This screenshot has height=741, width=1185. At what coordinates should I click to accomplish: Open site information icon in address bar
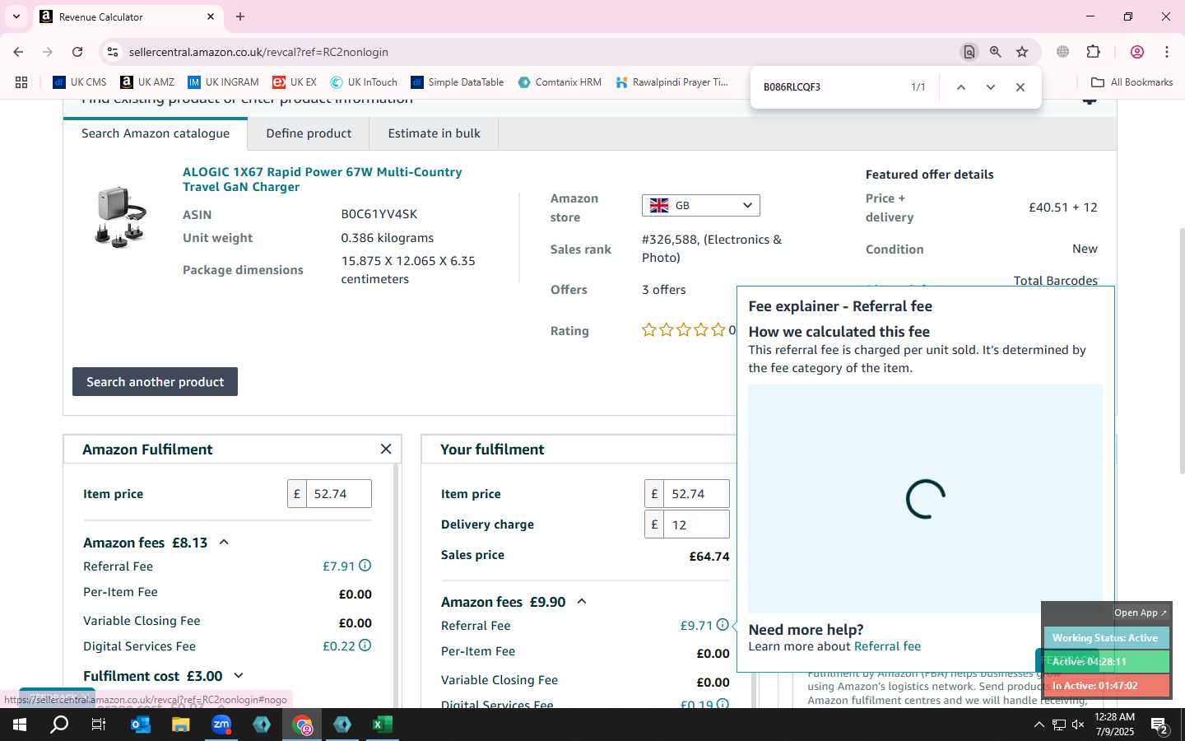click(x=113, y=52)
